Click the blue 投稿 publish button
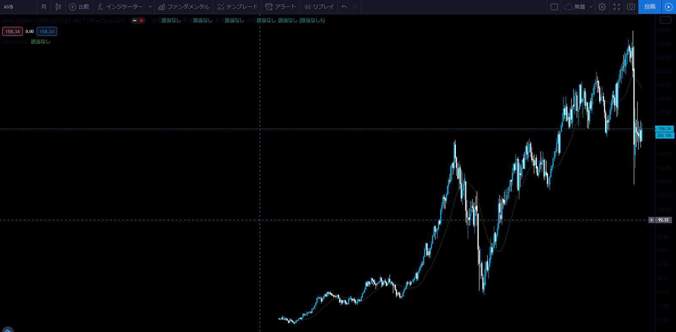 [649, 7]
